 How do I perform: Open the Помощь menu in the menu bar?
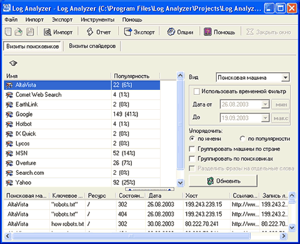(132, 20)
